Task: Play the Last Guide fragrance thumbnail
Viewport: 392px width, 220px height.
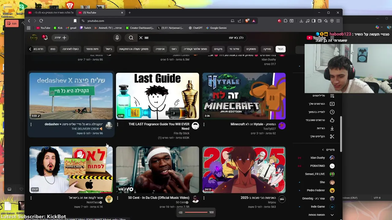Action: (x=157, y=96)
